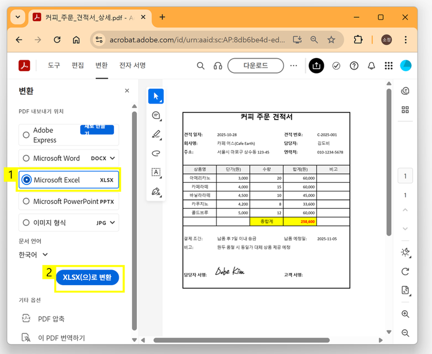Go to the previous page arrow
Screen dimensions: 432x354
coord(405,210)
